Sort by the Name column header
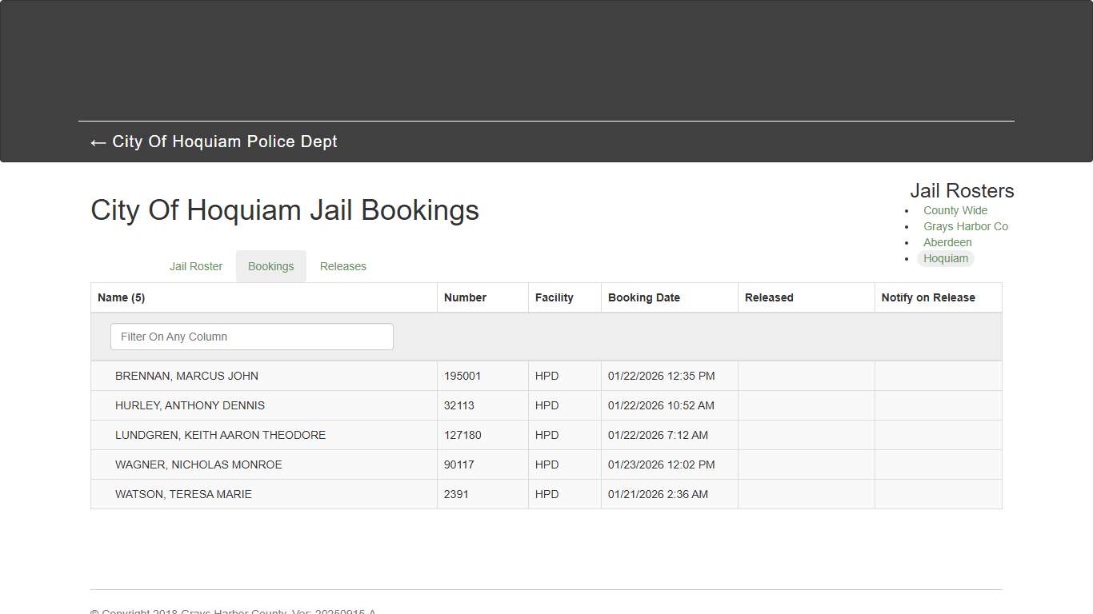This screenshot has height=614, width=1093. tap(121, 297)
